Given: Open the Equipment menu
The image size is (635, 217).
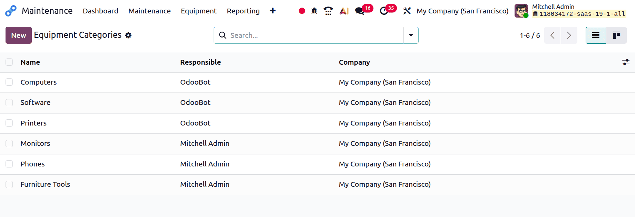Looking at the screenshot, I should 199,11.
